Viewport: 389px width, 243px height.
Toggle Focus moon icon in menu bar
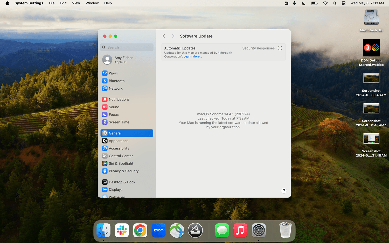pyautogui.click(x=303, y=3)
